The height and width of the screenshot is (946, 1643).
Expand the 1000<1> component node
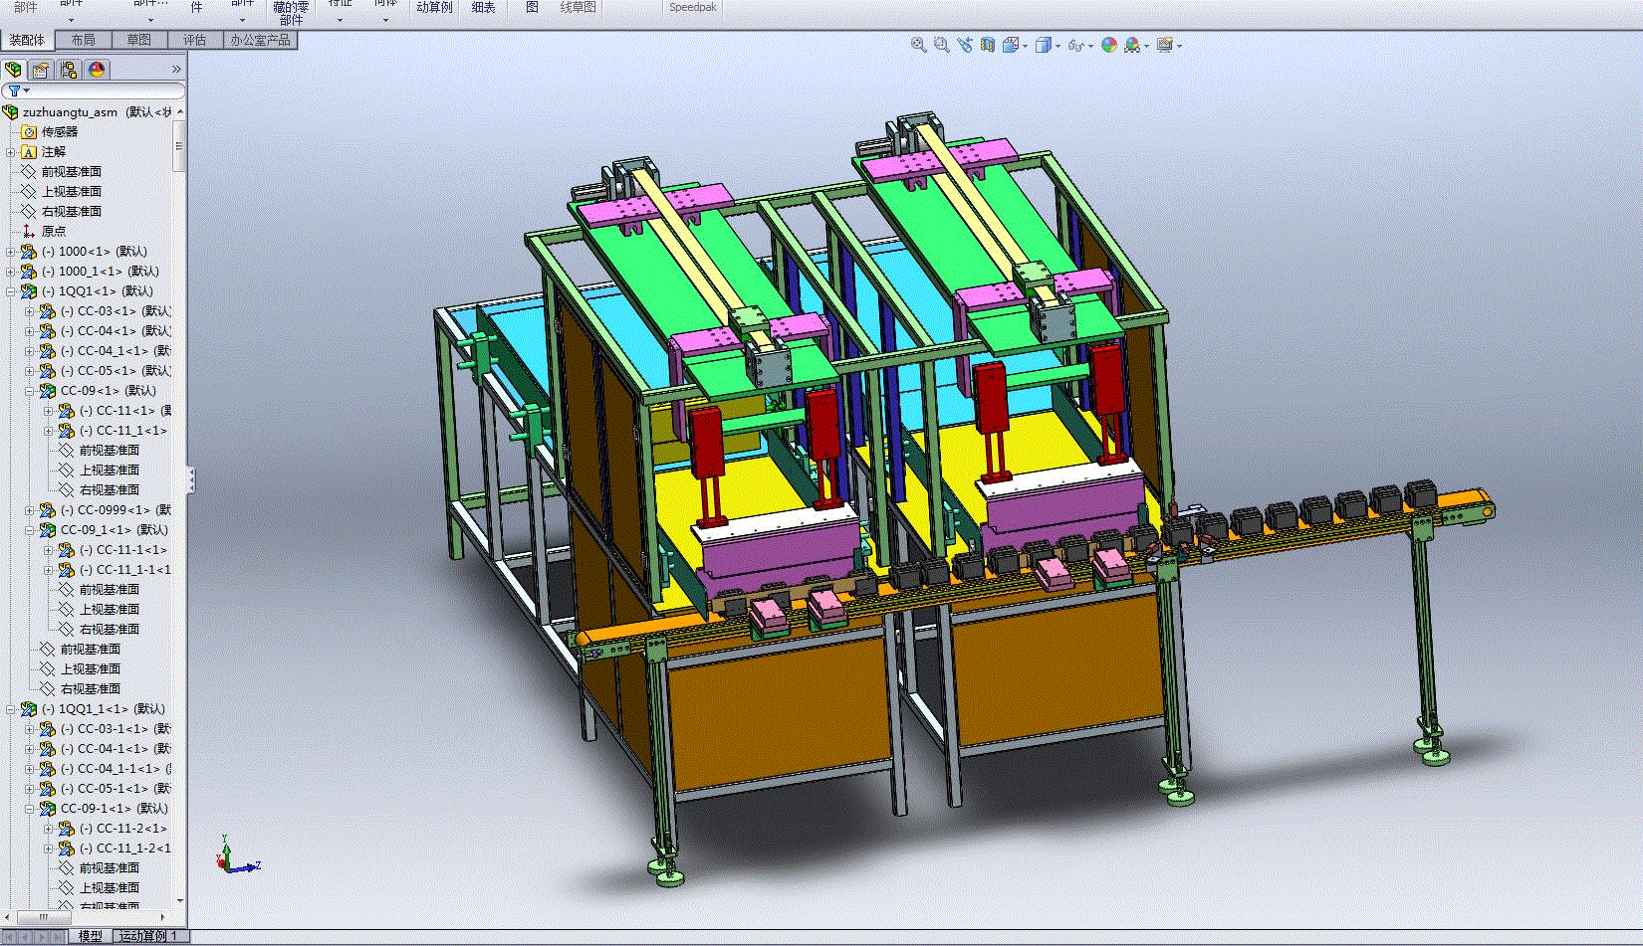[11, 252]
